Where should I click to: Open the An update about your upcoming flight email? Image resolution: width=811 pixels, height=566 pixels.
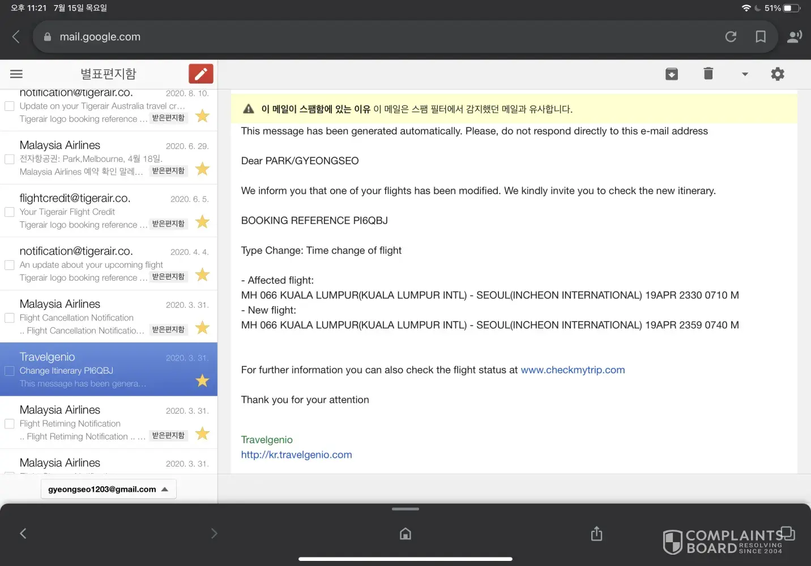pyautogui.click(x=91, y=264)
